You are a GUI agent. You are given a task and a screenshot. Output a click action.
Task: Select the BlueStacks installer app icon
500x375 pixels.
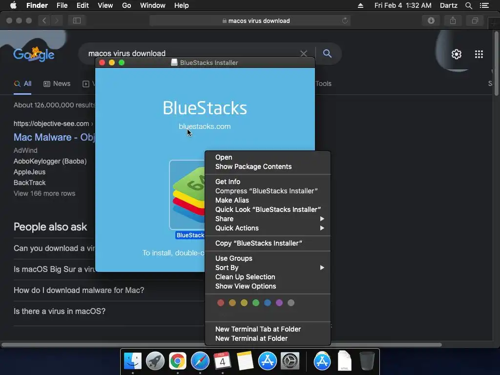point(187,194)
